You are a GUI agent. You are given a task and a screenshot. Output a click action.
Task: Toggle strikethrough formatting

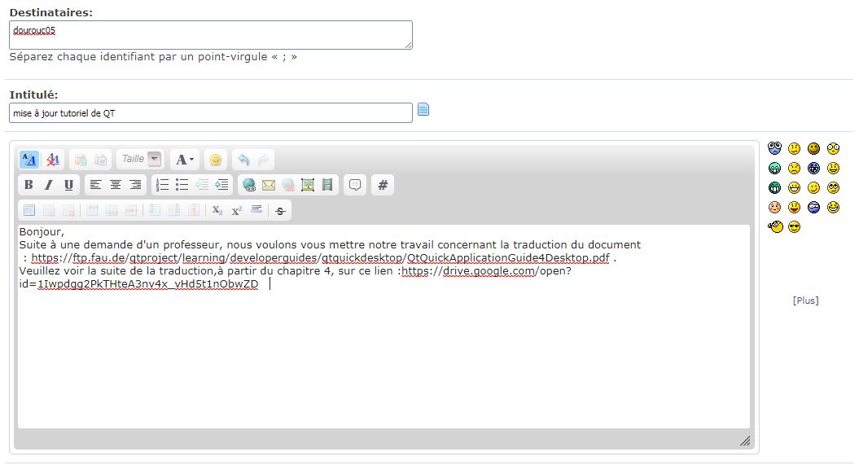(280, 210)
